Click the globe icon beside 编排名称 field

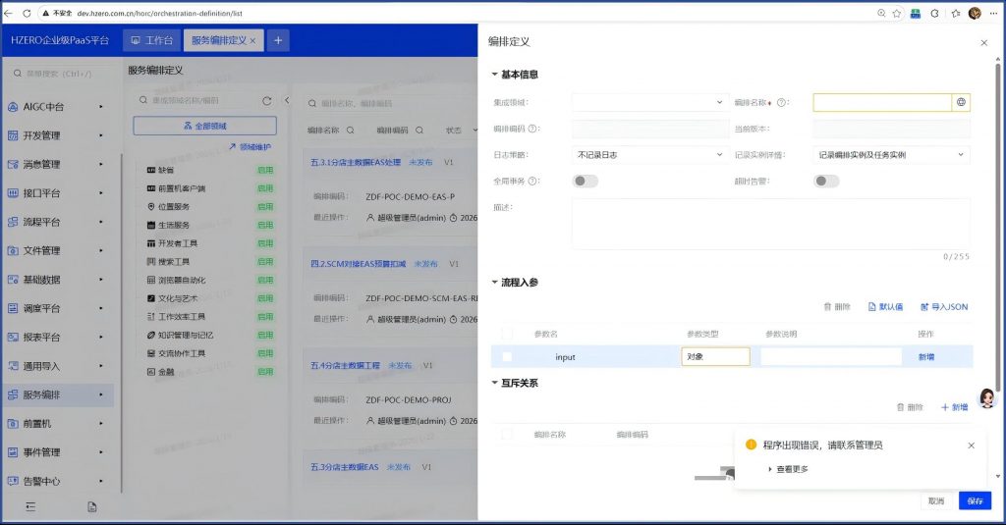click(962, 102)
